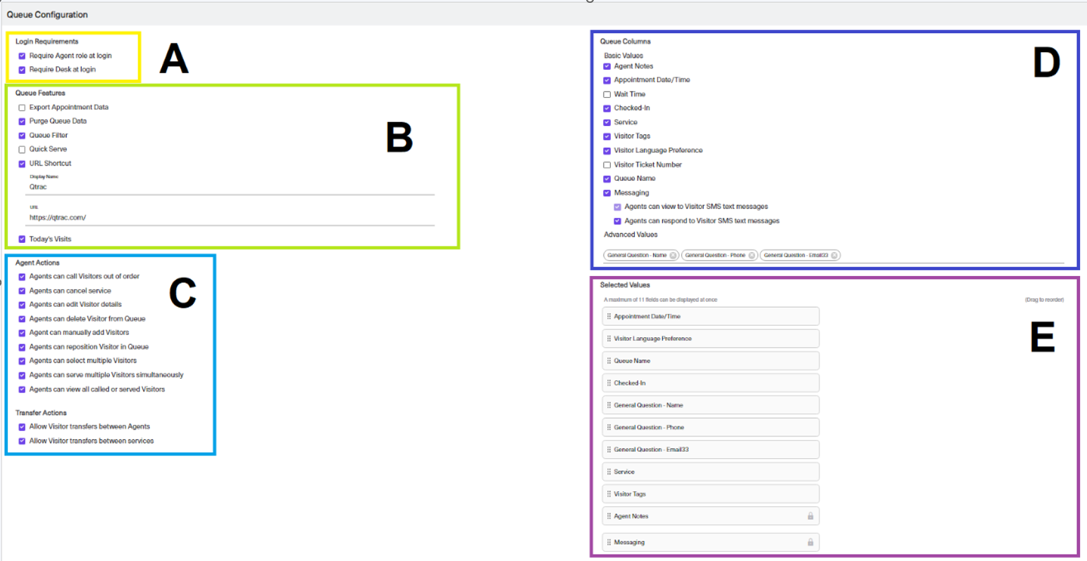
Task: Click the drag handle beside Service
Action: click(x=607, y=471)
